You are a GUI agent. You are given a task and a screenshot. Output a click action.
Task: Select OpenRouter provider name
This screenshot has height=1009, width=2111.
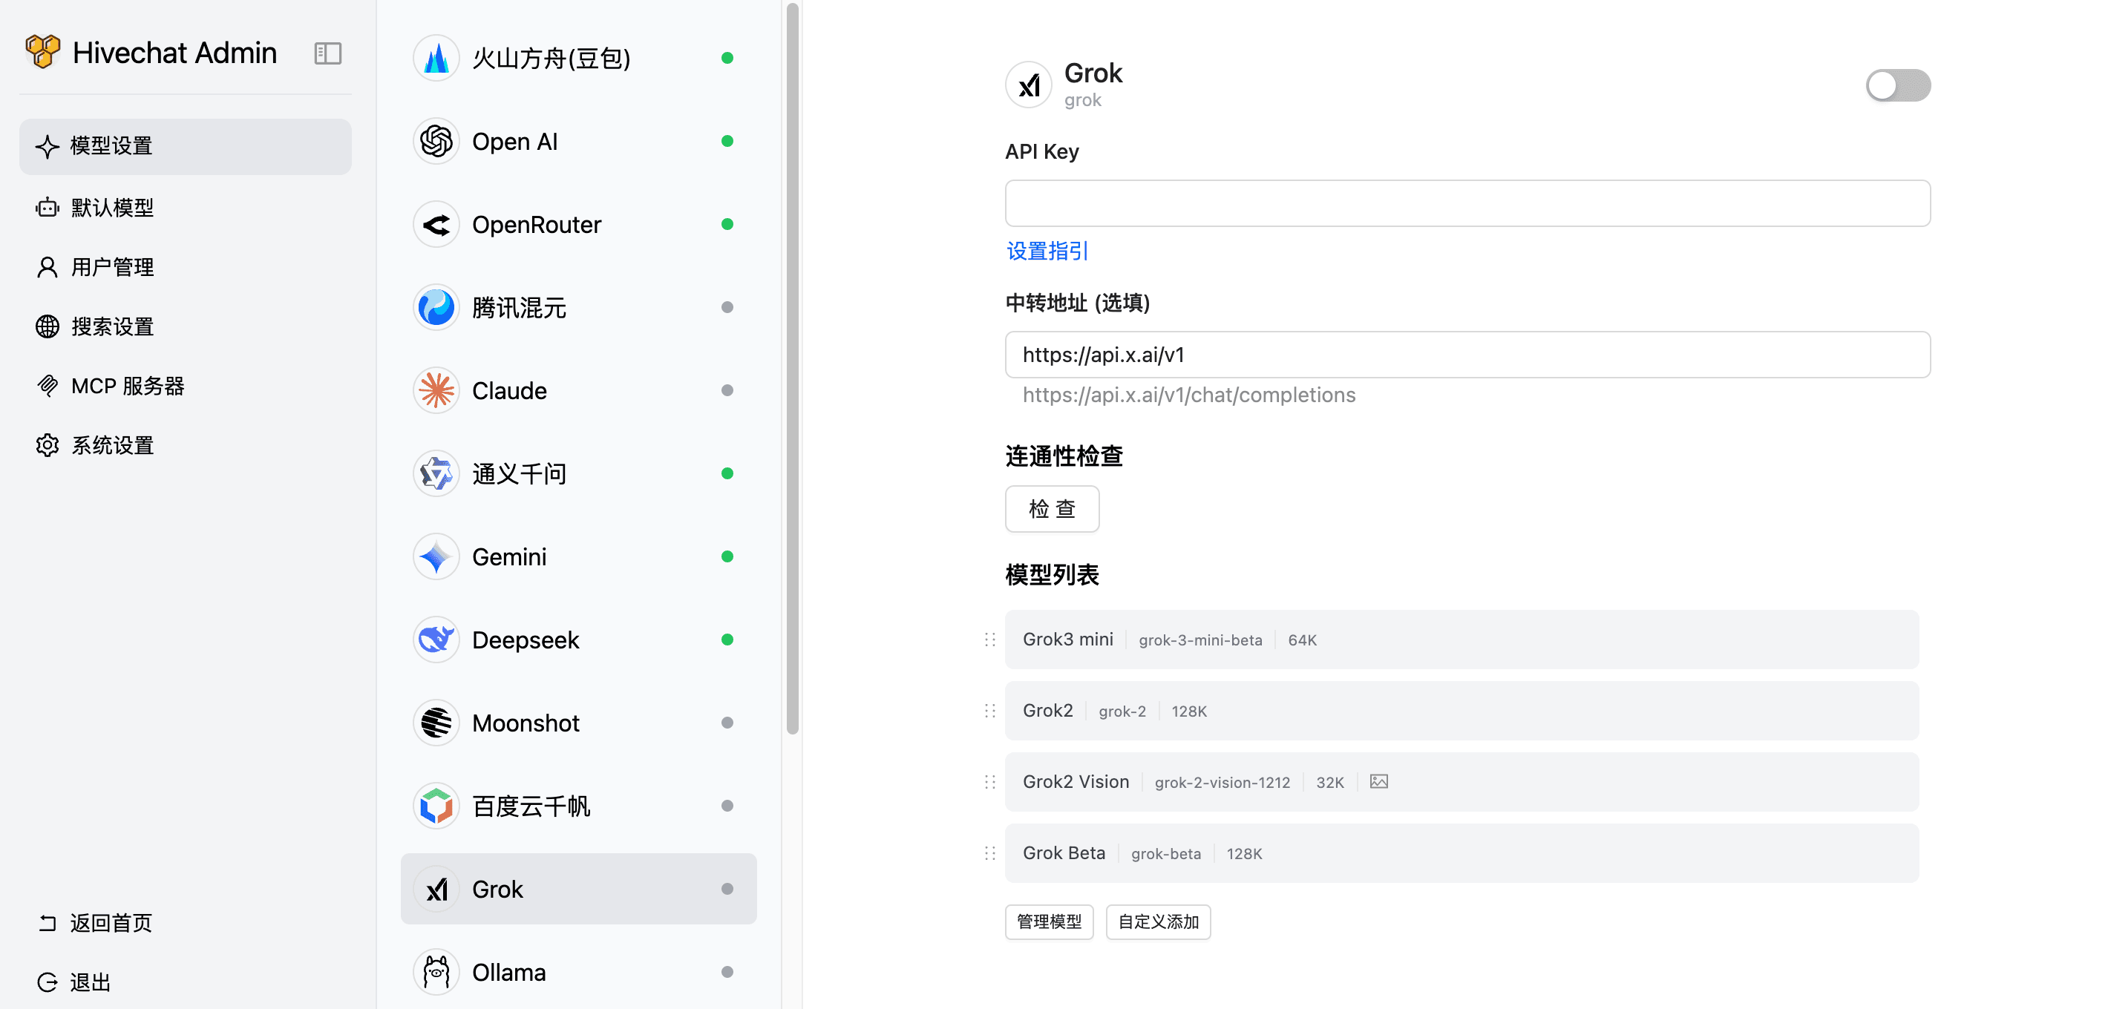(x=537, y=224)
